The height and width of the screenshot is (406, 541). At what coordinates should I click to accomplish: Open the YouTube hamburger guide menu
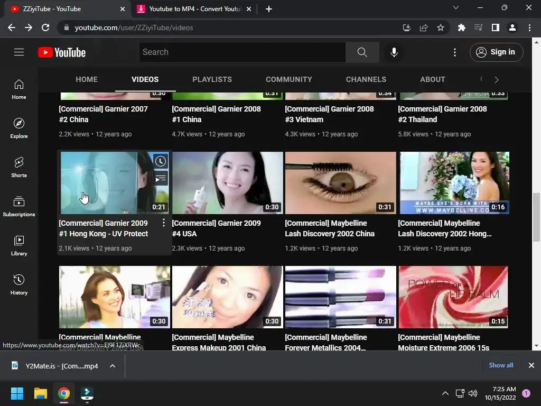point(19,52)
